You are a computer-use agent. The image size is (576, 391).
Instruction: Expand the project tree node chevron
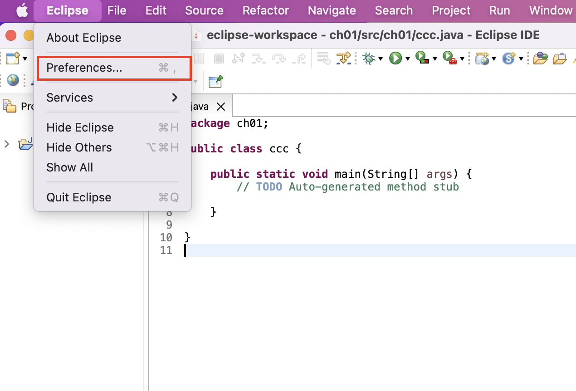(6, 144)
